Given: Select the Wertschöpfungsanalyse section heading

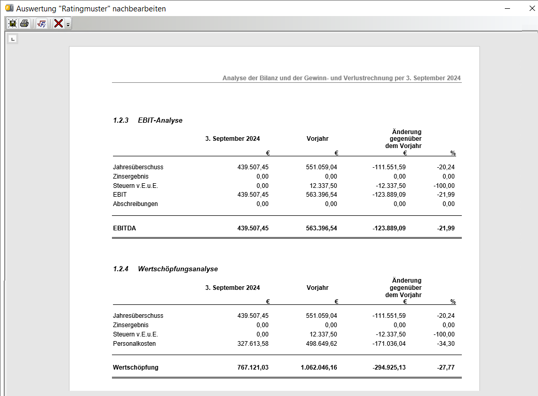Looking at the screenshot, I should (x=177, y=269).
